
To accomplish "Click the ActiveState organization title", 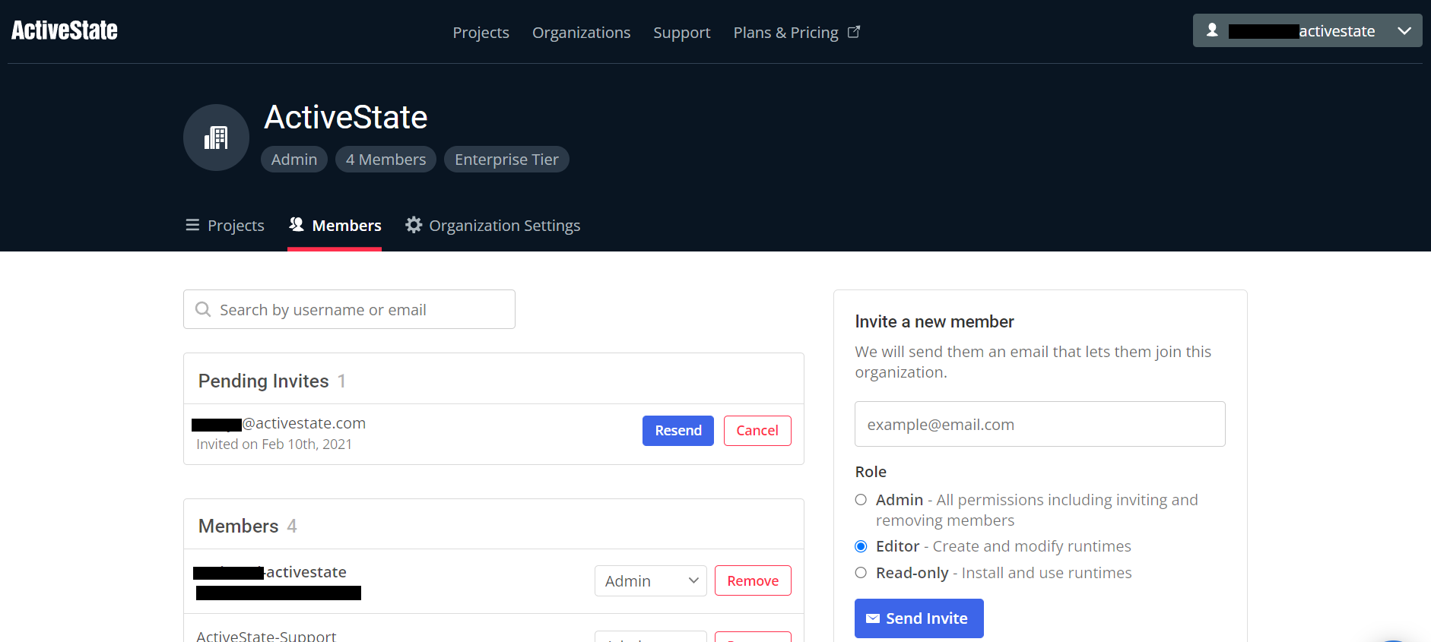I will [x=346, y=117].
